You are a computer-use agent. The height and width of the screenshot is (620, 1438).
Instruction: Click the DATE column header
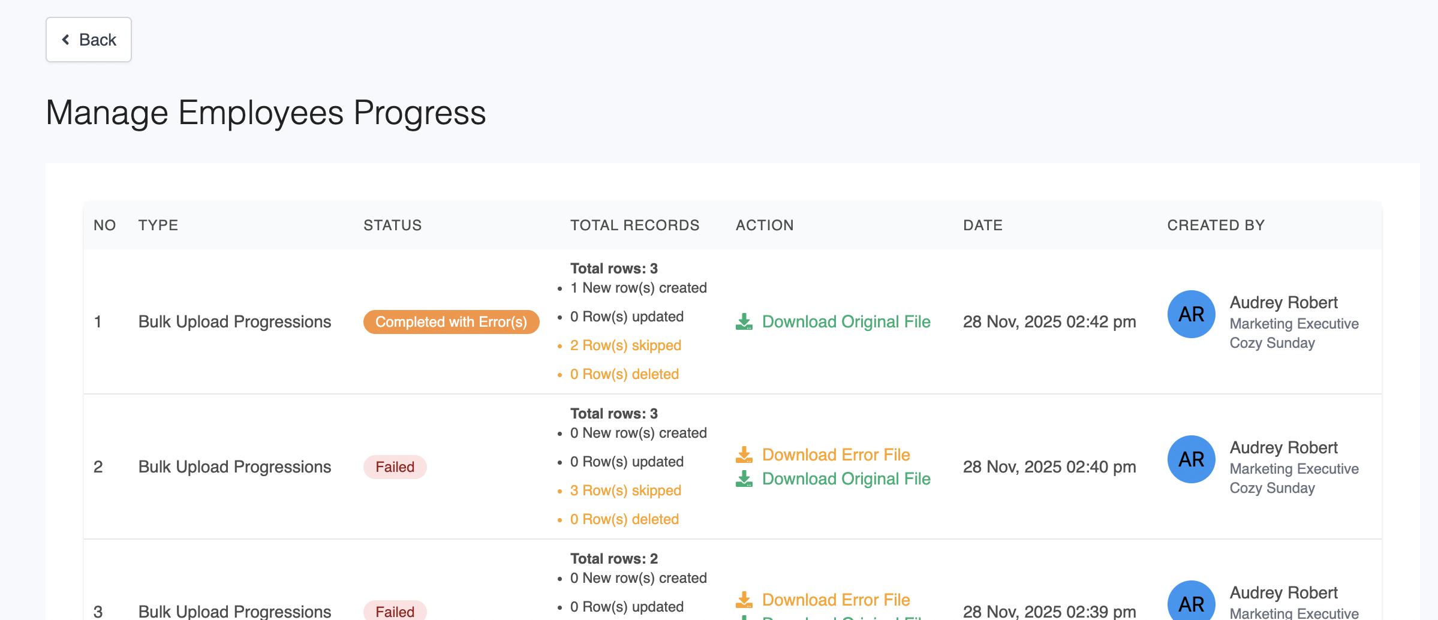pos(983,225)
